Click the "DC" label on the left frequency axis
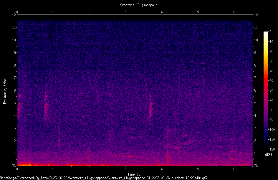Image resolution: width=278 pixels, height=180 pixels. point(14,166)
